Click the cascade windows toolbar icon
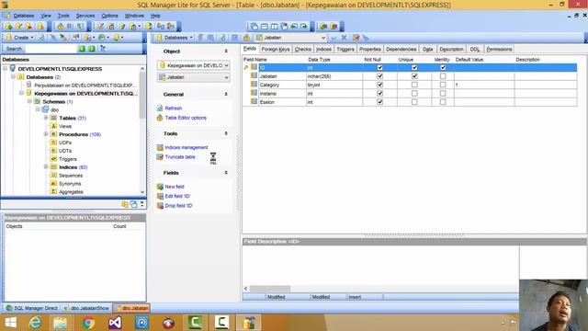Image resolution: width=588 pixels, height=331 pixels. tap(254, 27)
